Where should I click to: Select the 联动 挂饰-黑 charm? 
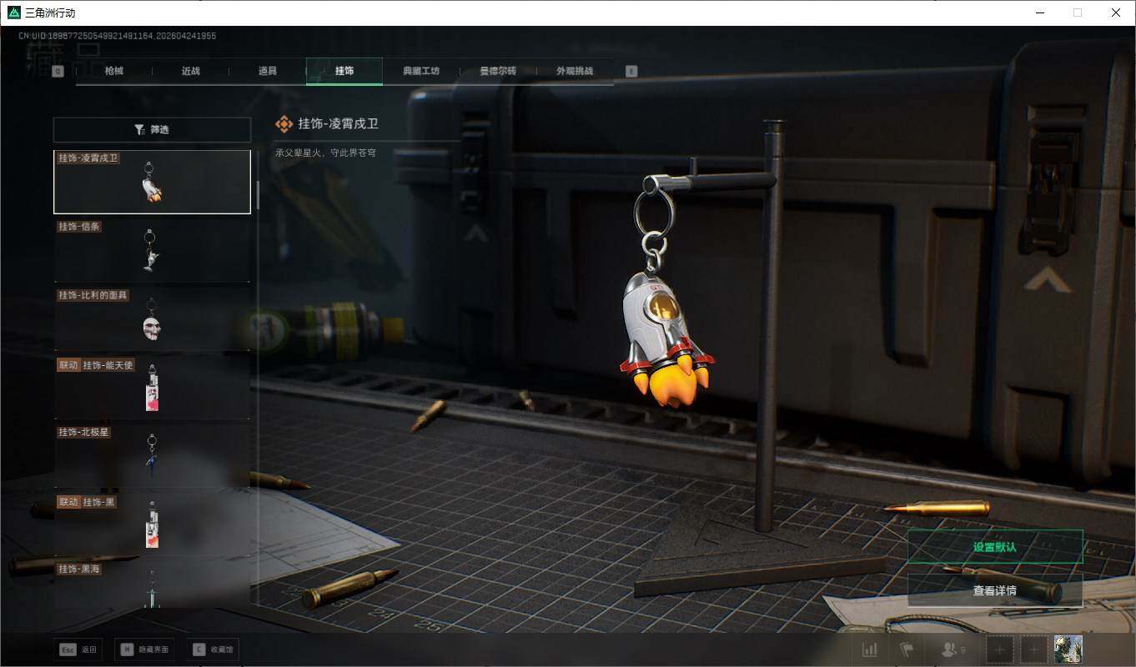pyautogui.click(x=152, y=524)
